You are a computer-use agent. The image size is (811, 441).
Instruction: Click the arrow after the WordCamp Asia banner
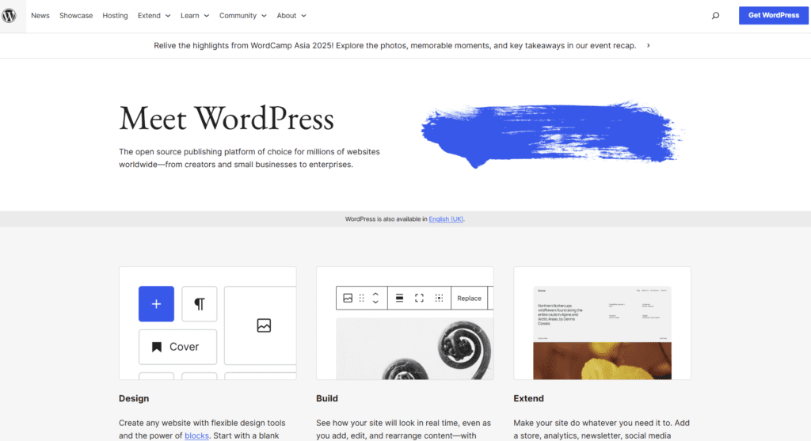point(648,45)
